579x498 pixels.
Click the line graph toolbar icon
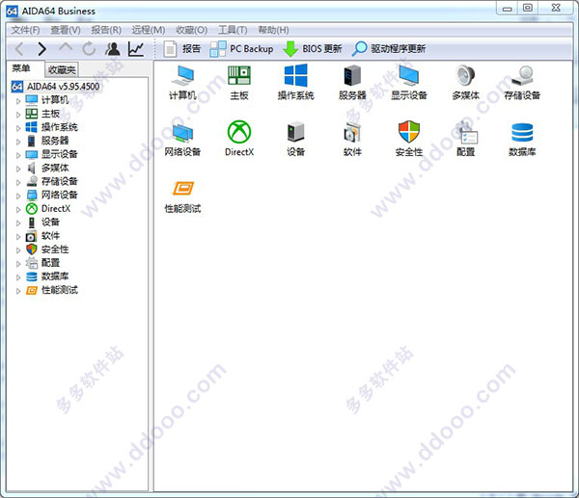[136, 49]
